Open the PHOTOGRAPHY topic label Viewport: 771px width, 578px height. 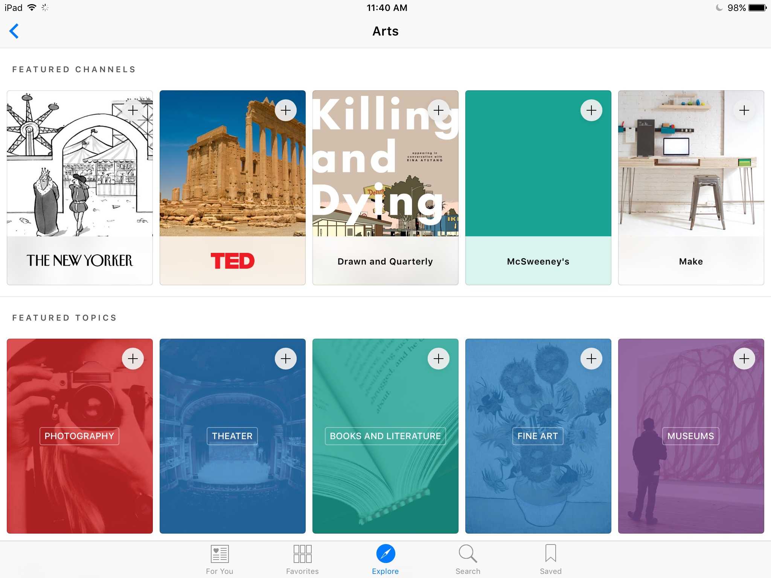tap(79, 436)
